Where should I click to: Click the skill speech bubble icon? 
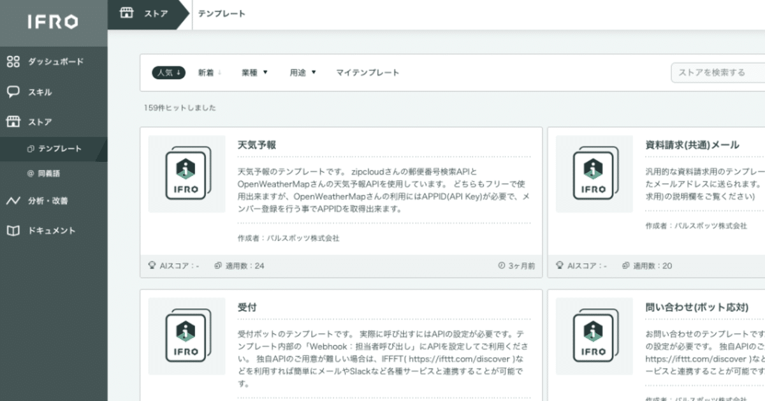coord(13,92)
